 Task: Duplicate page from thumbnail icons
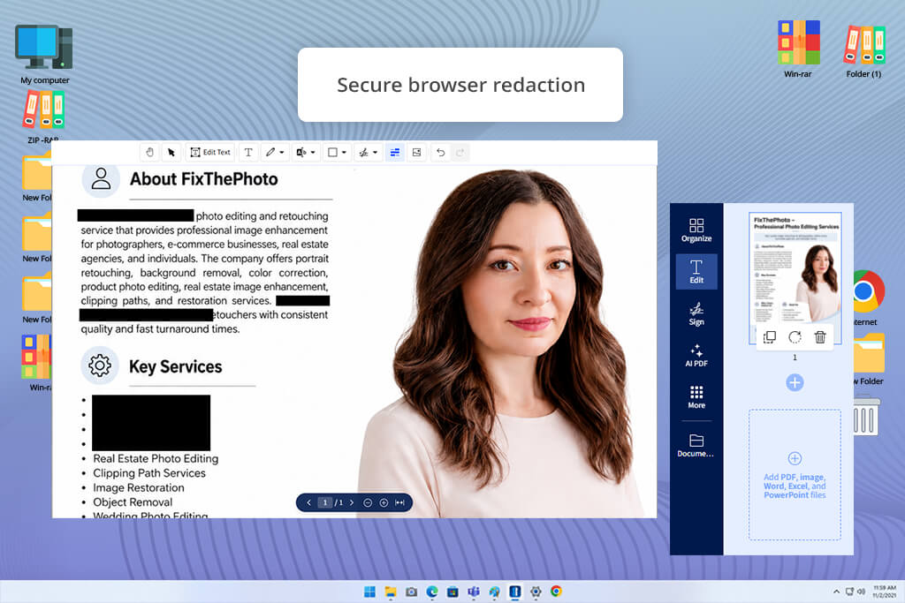[770, 337]
